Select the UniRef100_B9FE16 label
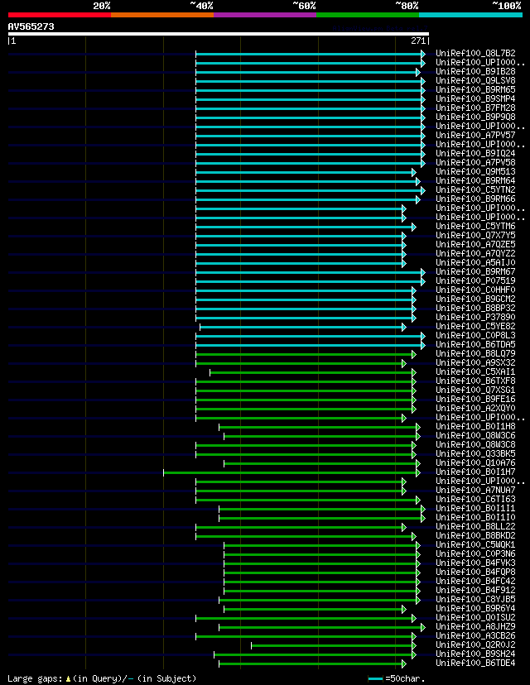Image resolution: width=530 pixels, height=685 pixels. [x=476, y=400]
